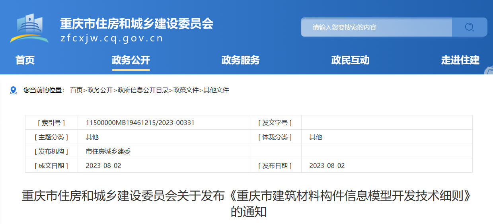Click the 政府信息公开目录 breadcrumb link
493x224 pixels.
[x=143, y=90]
